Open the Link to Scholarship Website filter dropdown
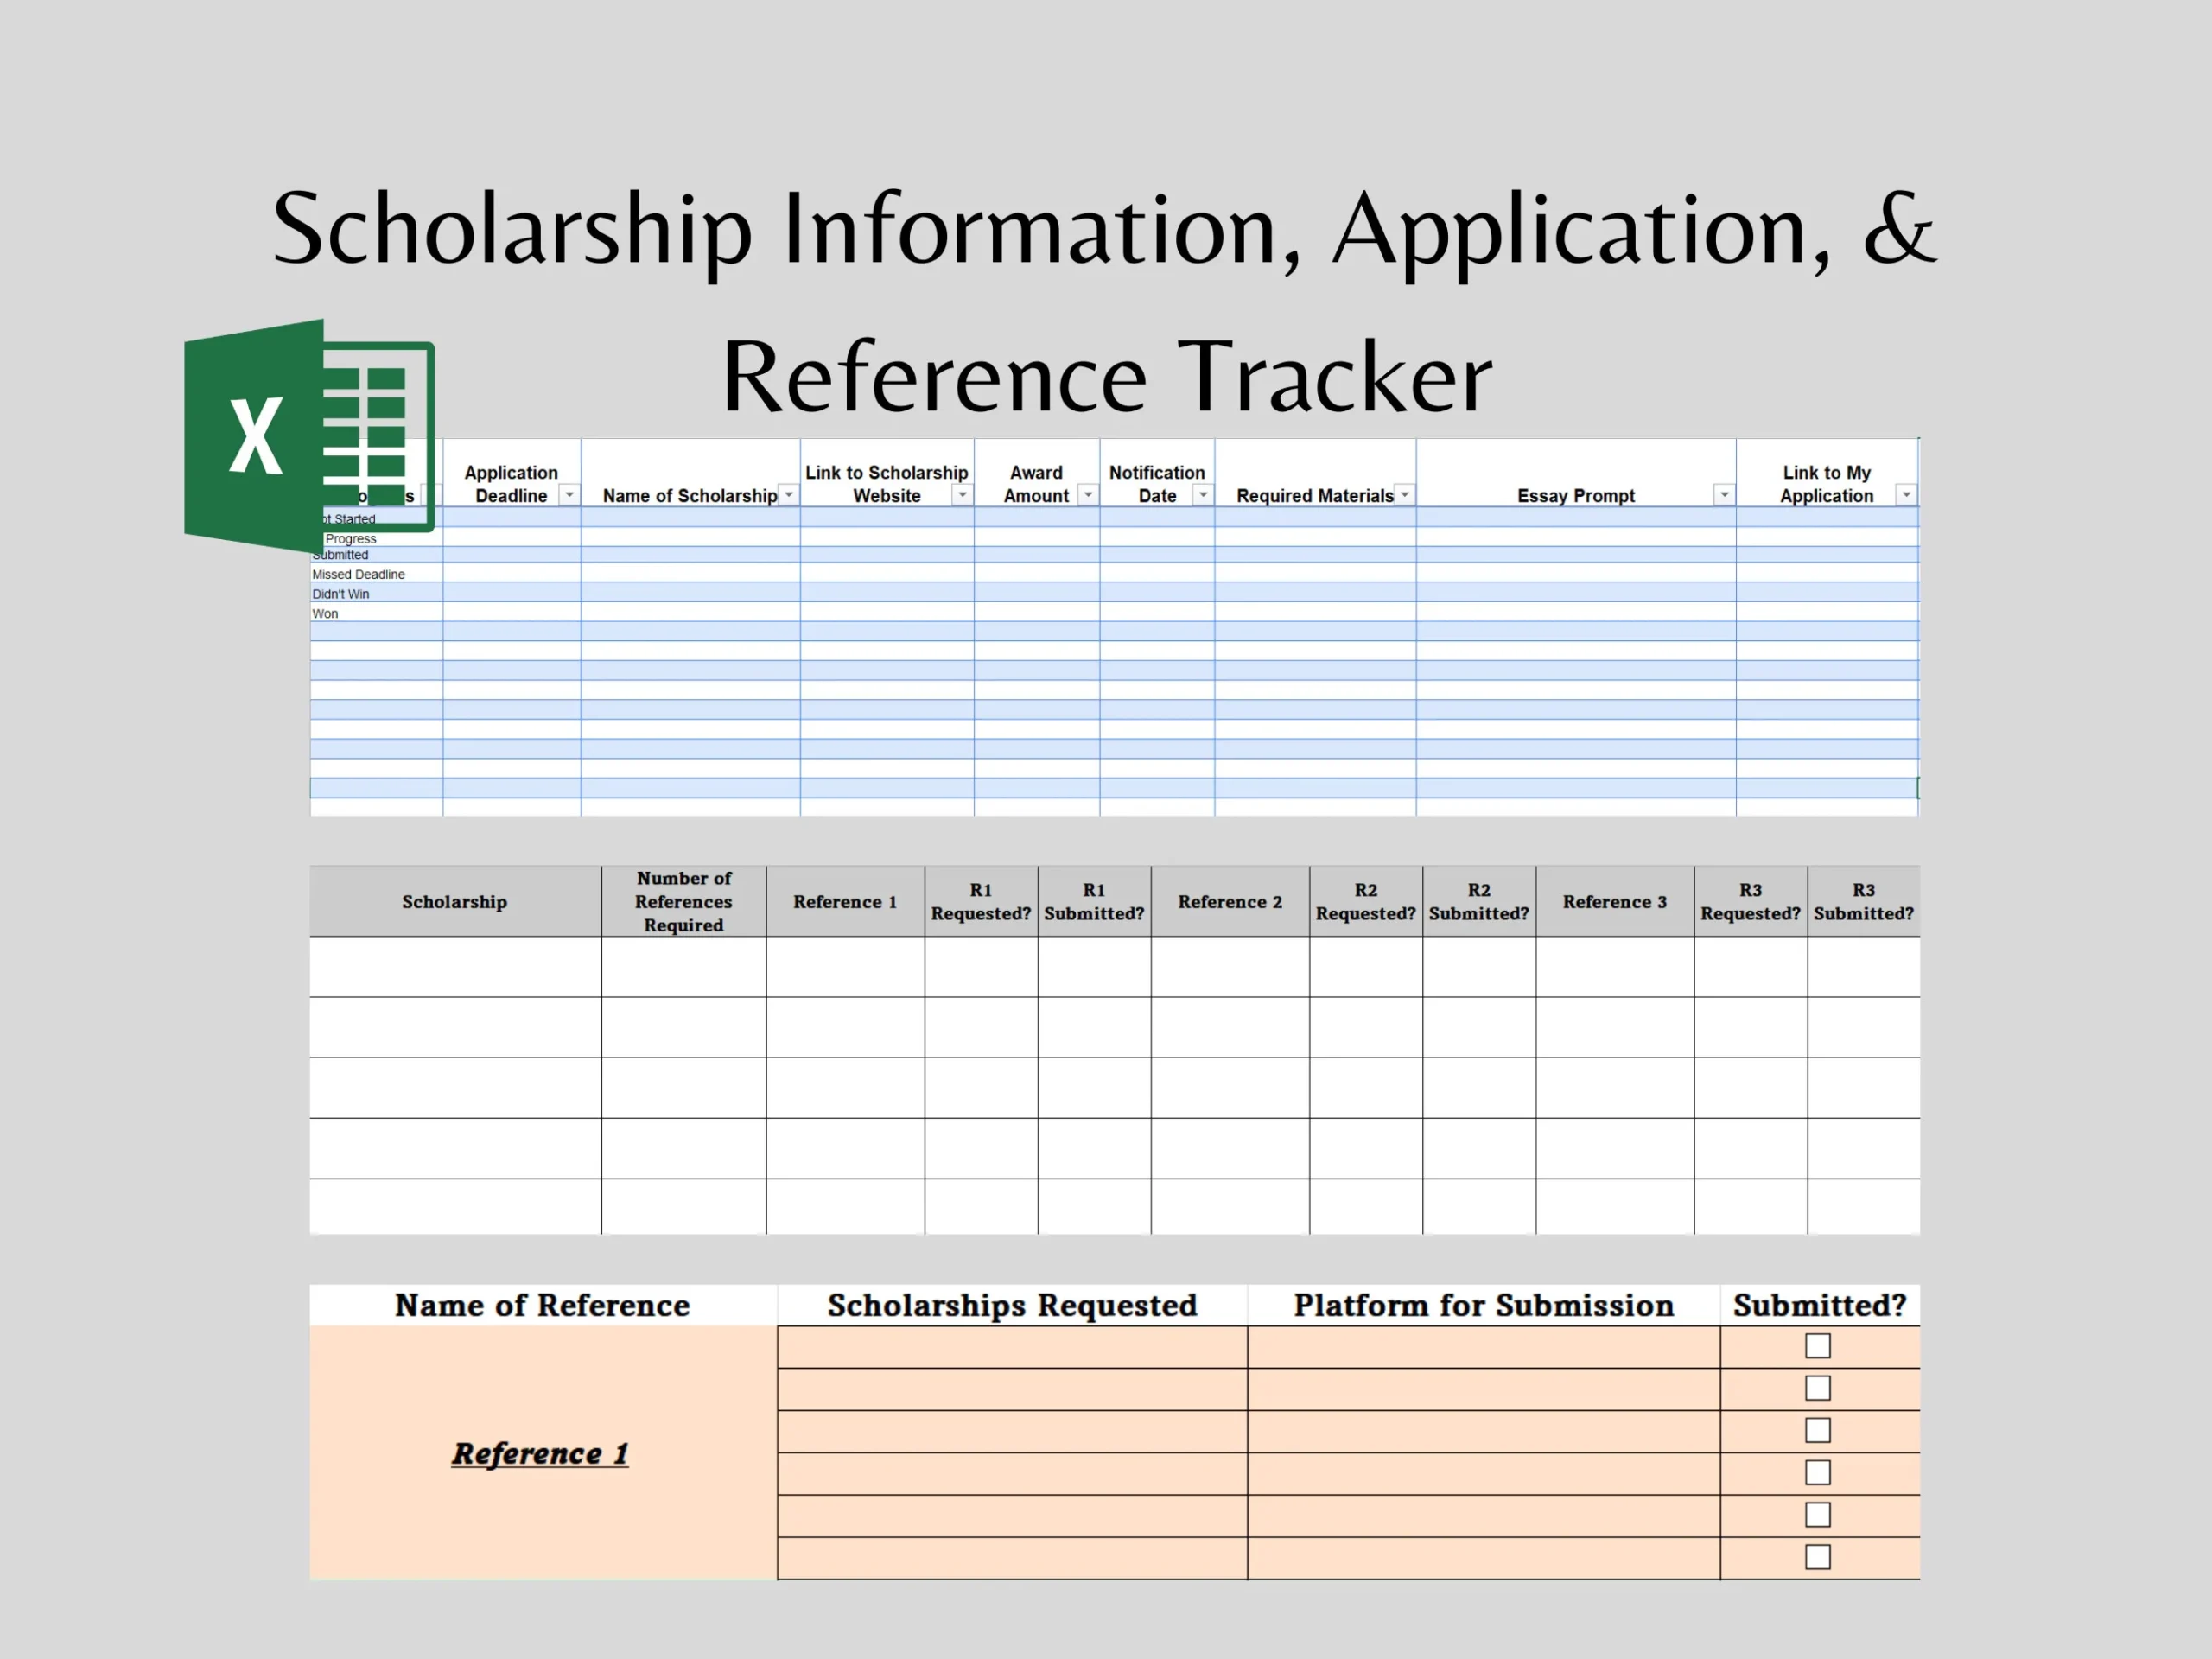This screenshot has height=1659, width=2212. 961,494
